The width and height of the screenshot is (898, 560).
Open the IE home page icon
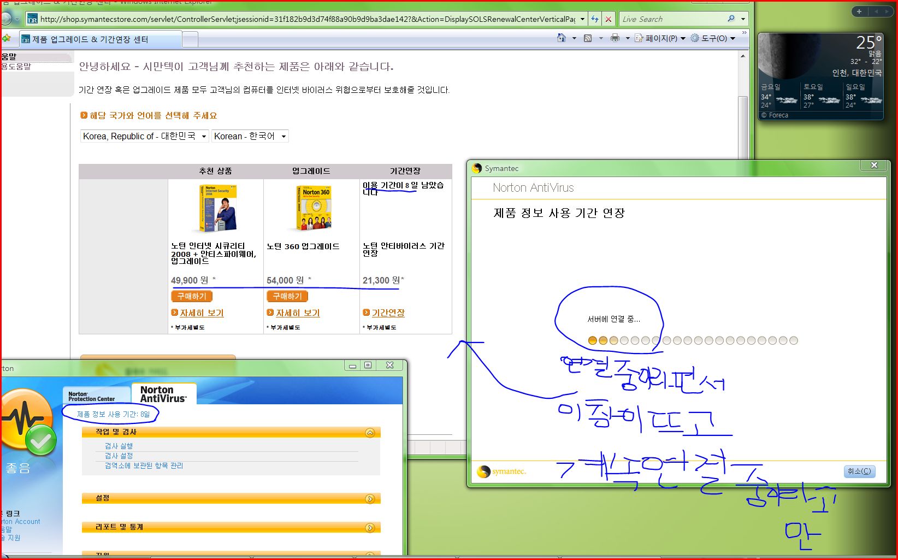point(562,38)
